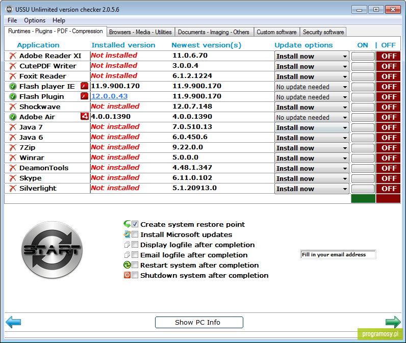Click the ON slot for Adobe Air row
The height and width of the screenshot is (343, 406).
[363, 117]
